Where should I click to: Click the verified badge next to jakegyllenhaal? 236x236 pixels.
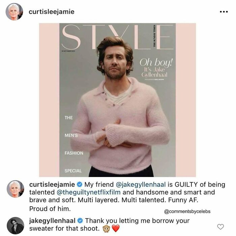pyautogui.click(x=80, y=221)
